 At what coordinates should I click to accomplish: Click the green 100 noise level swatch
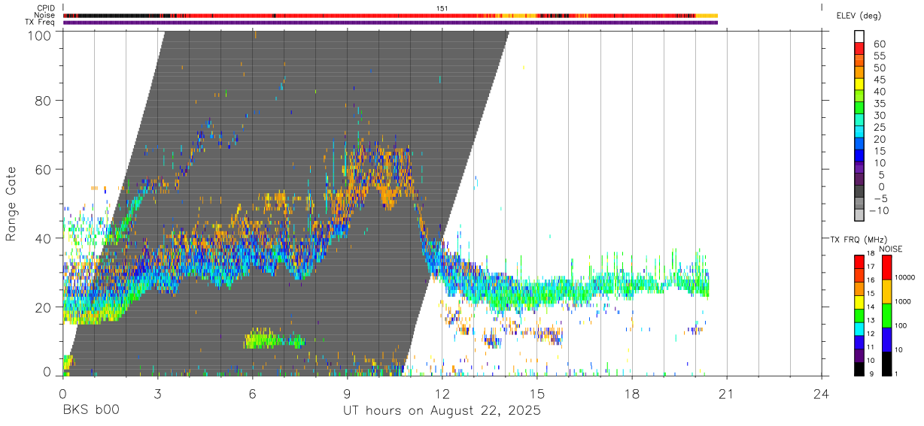pyautogui.click(x=887, y=316)
